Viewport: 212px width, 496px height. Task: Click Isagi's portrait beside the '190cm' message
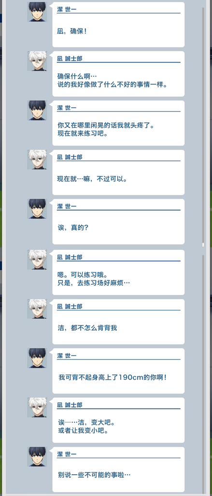coord(37,358)
